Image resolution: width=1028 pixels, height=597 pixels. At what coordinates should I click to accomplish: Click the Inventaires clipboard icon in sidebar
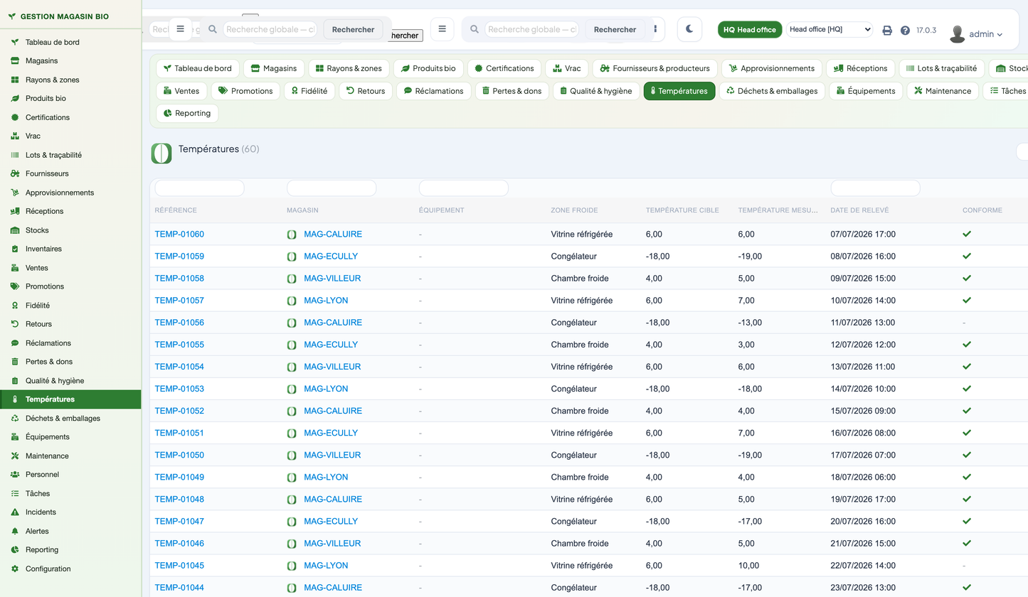point(14,249)
